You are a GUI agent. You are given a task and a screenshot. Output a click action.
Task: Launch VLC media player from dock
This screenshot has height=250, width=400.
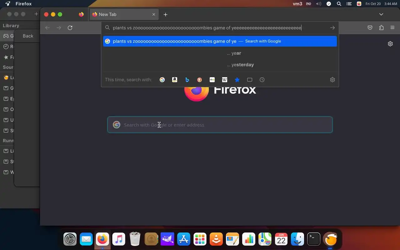pyautogui.click(x=216, y=240)
